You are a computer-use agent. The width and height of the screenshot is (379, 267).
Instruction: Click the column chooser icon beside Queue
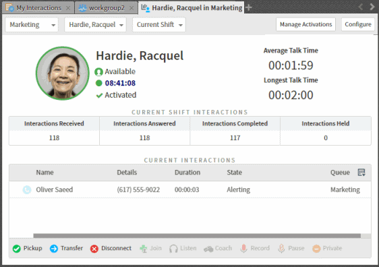click(x=361, y=173)
